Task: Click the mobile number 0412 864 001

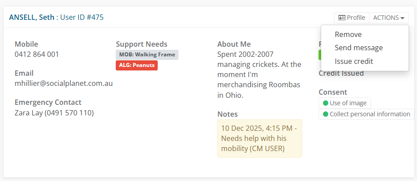Action: point(37,54)
